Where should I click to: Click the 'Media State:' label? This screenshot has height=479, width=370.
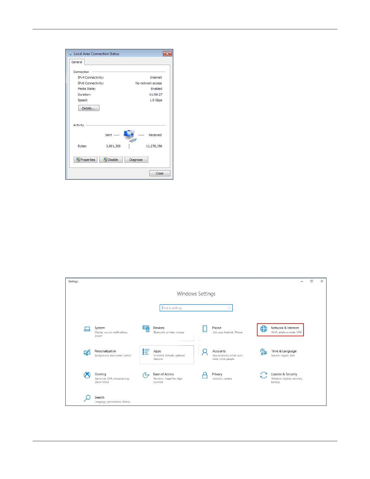(87, 89)
